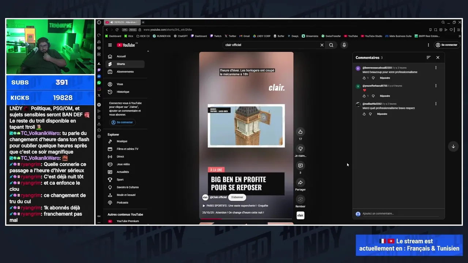Open comments button beside the short
This screenshot has height=263, width=468.
300,165
